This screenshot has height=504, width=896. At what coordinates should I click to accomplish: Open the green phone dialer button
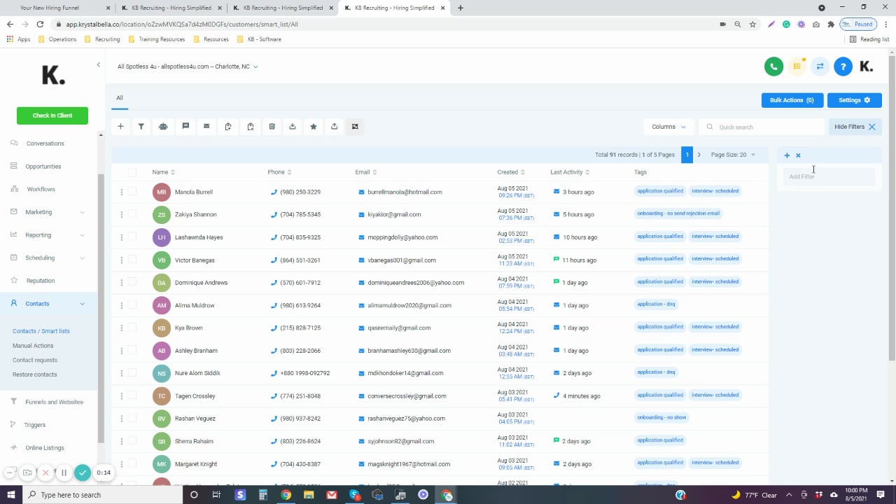click(773, 66)
